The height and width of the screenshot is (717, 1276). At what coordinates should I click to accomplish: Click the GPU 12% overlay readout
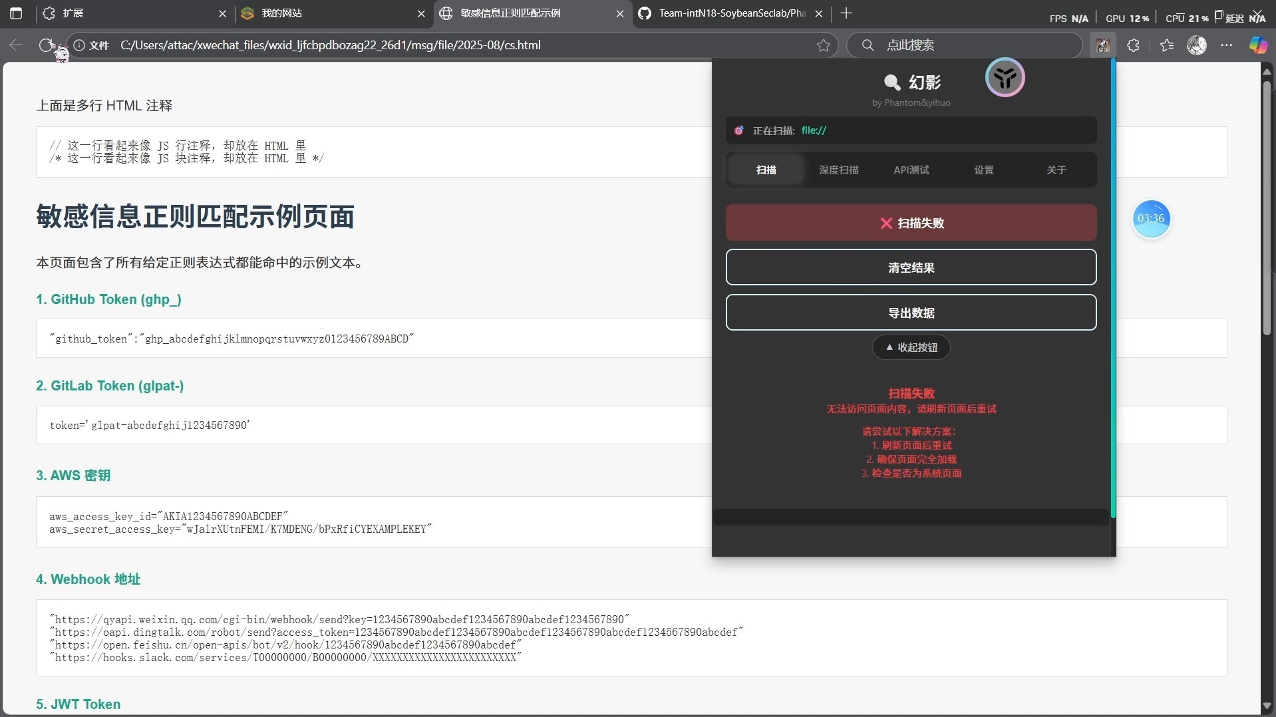click(1127, 19)
